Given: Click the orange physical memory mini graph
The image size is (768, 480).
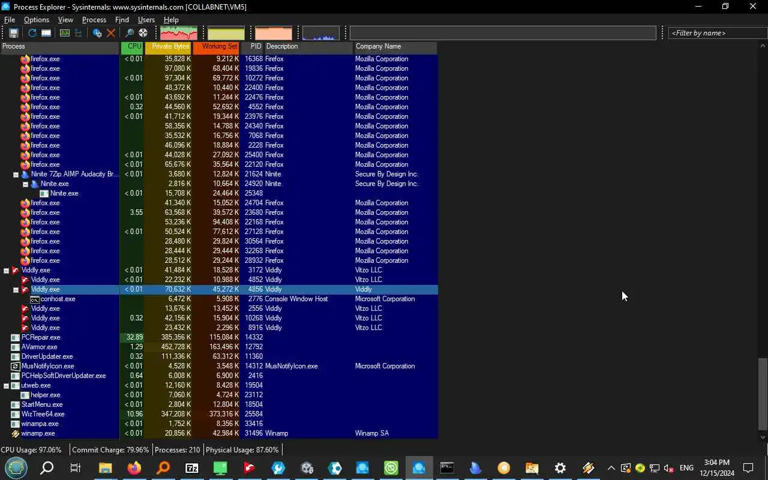Looking at the screenshot, I should click(x=274, y=33).
